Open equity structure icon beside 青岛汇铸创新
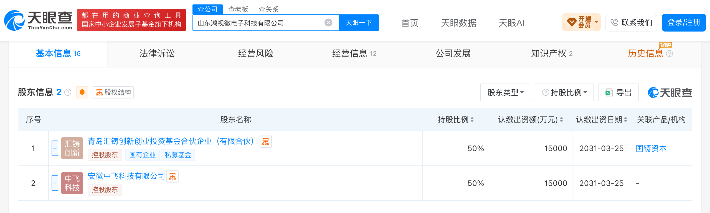This screenshot has height=213, width=710. pyautogui.click(x=266, y=142)
